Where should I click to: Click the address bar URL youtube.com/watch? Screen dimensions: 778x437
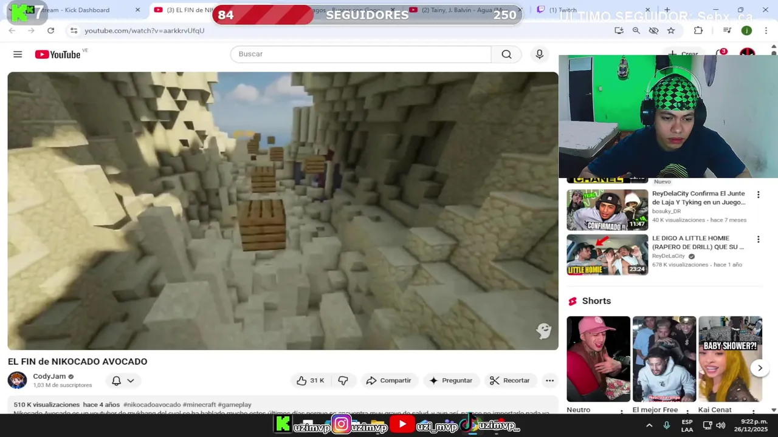144,30
